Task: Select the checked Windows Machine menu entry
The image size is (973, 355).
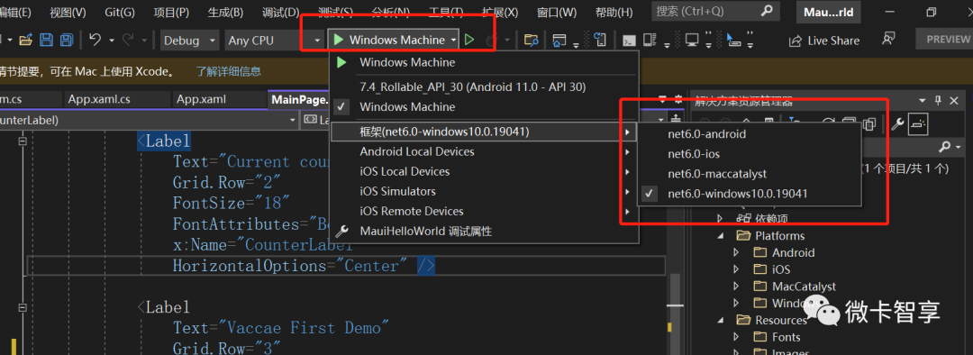Action: click(407, 106)
